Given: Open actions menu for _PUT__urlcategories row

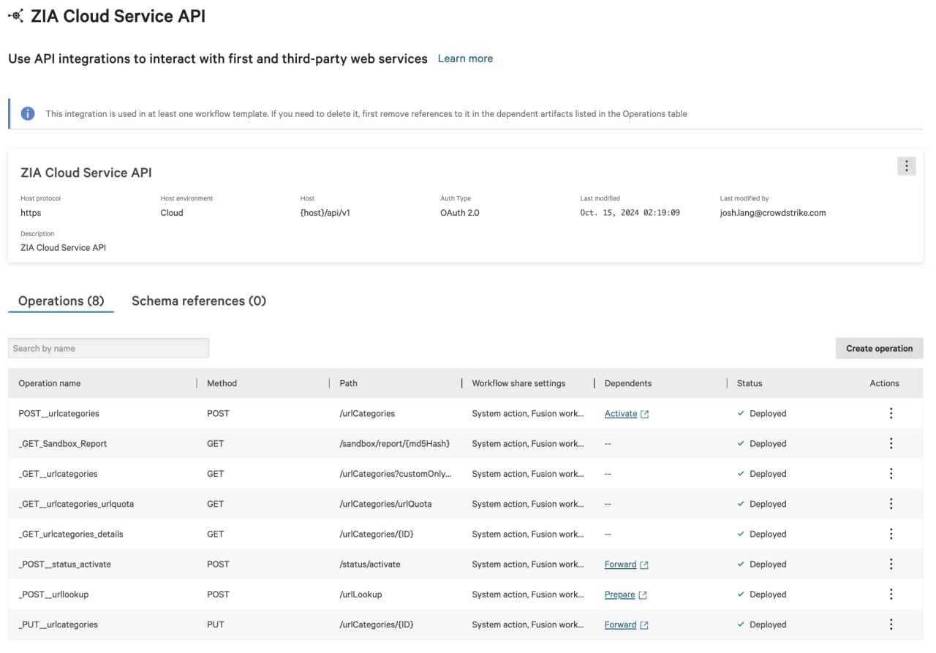Looking at the screenshot, I should 891,624.
